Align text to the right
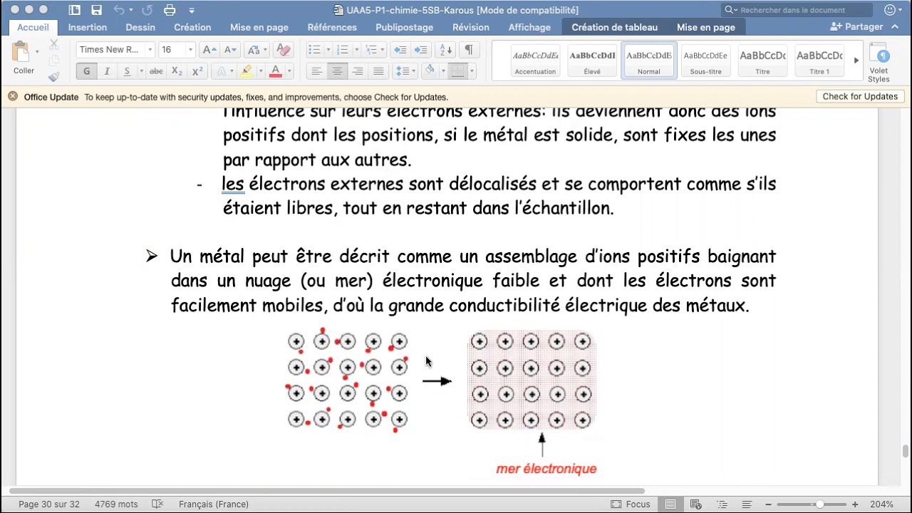The width and height of the screenshot is (912, 513). click(358, 71)
